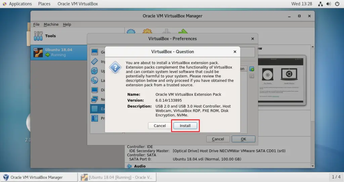This screenshot has height=182, width=344.
Task: Close the VirtualBox Preferences dialog
Action: coord(253,39)
